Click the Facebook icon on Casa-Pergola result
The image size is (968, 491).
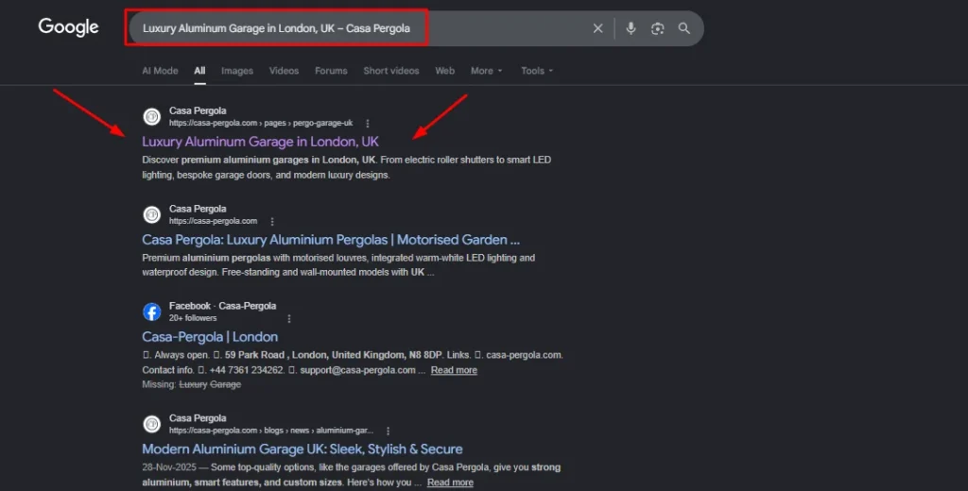click(152, 312)
